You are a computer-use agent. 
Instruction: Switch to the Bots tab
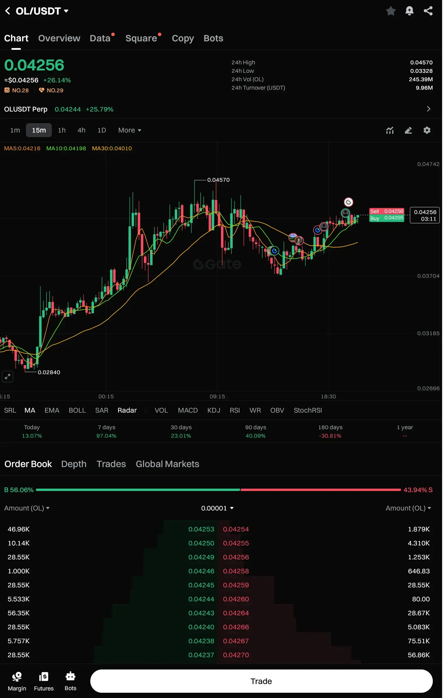(x=213, y=38)
